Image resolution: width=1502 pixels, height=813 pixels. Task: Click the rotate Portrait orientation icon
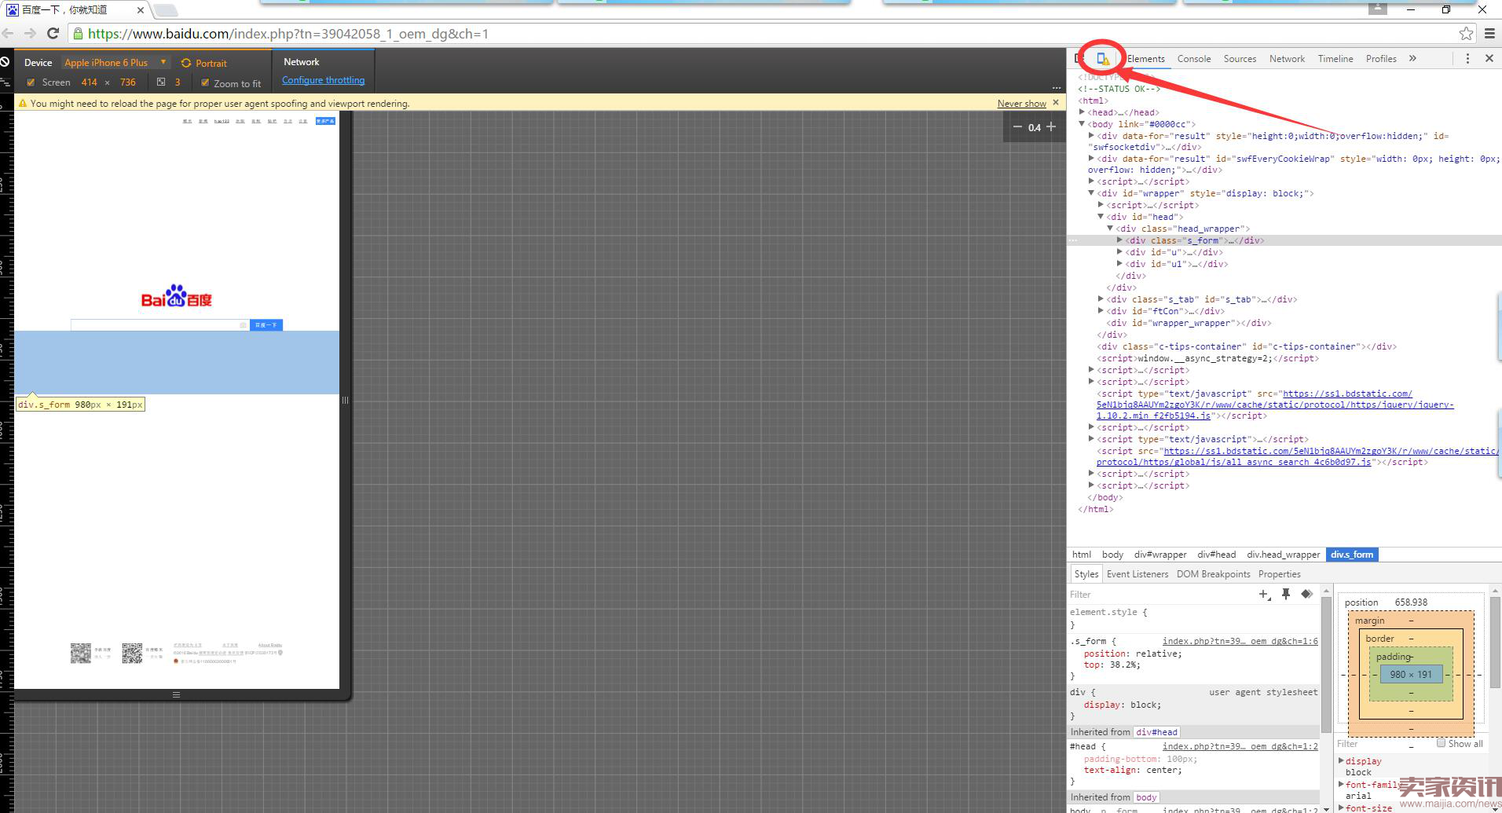(x=186, y=63)
